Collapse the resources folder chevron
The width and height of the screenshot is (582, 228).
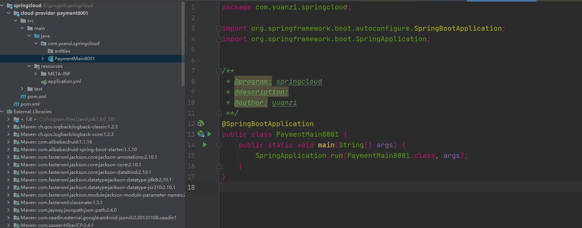(x=29, y=66)
